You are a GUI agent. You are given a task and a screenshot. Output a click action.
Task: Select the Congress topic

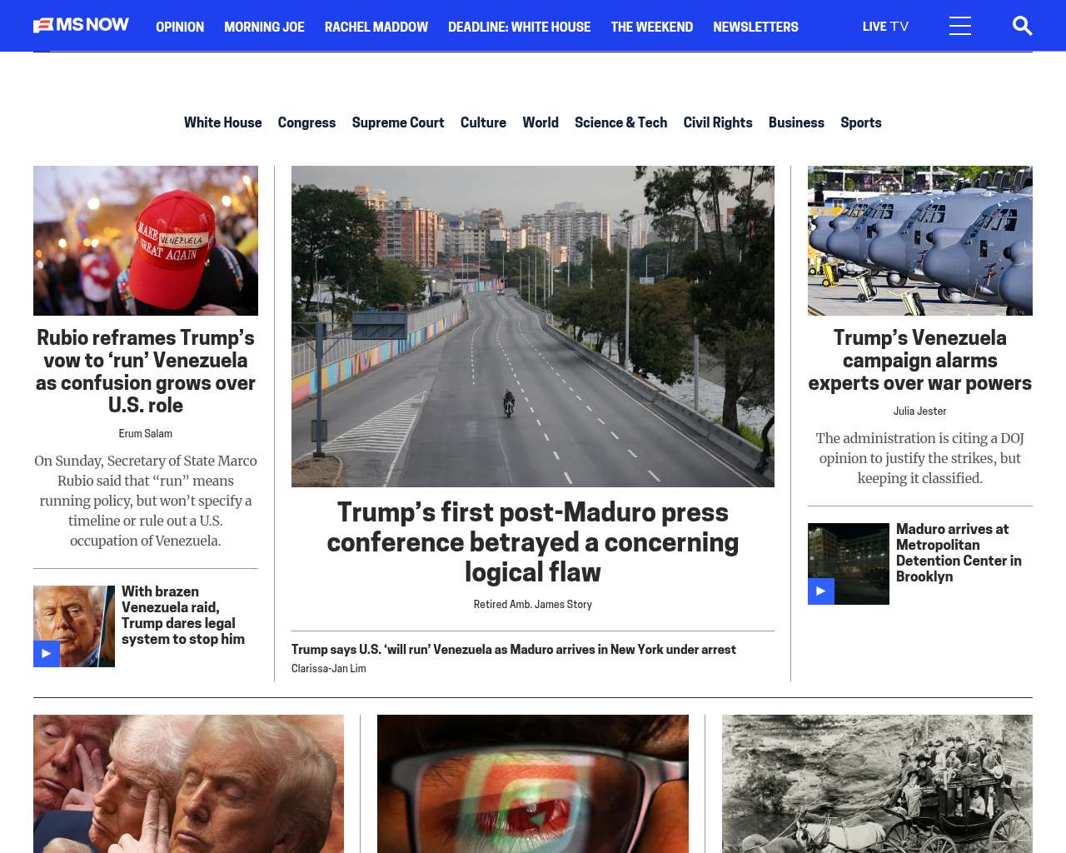click(x=306, y=122)
